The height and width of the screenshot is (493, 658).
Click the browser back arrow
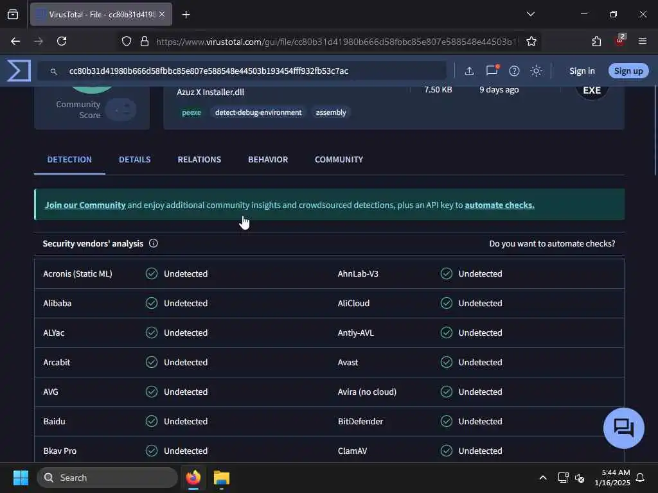coord(15,41)
